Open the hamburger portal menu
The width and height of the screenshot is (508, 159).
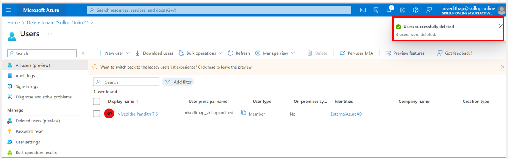9,10
